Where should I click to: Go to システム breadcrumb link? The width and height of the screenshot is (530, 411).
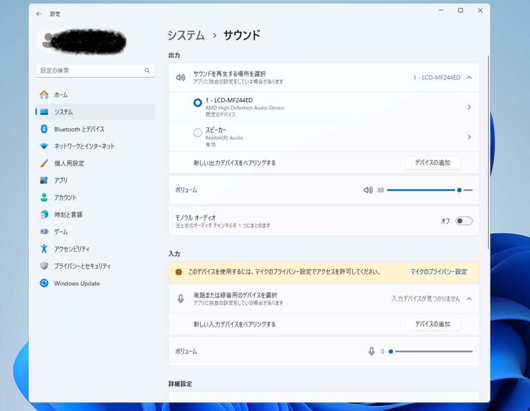pos(186,35)
